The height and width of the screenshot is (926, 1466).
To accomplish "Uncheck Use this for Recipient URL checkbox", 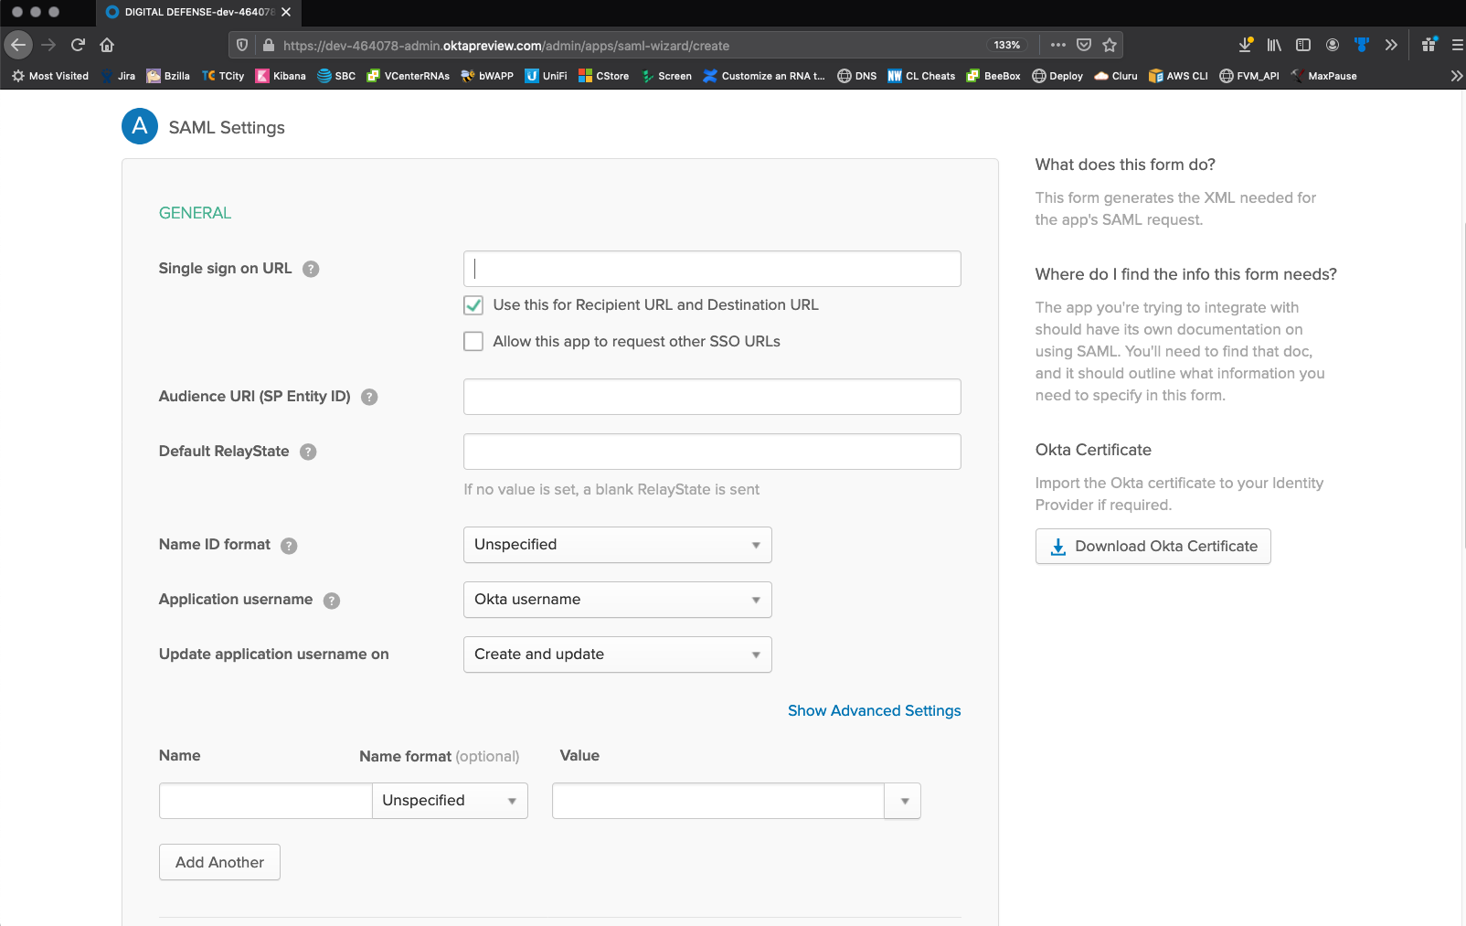I will click(x=473, y=305).
